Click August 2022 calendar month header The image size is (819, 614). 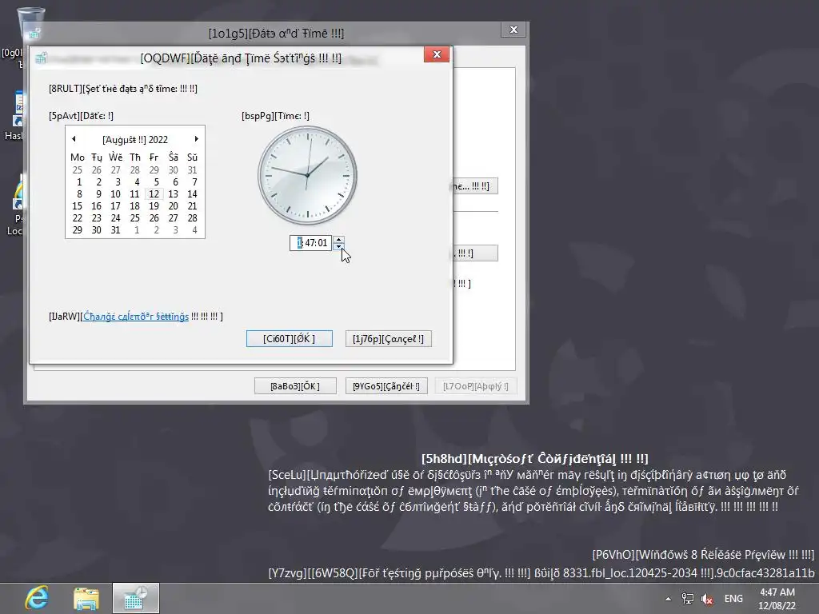pos(134,140)
